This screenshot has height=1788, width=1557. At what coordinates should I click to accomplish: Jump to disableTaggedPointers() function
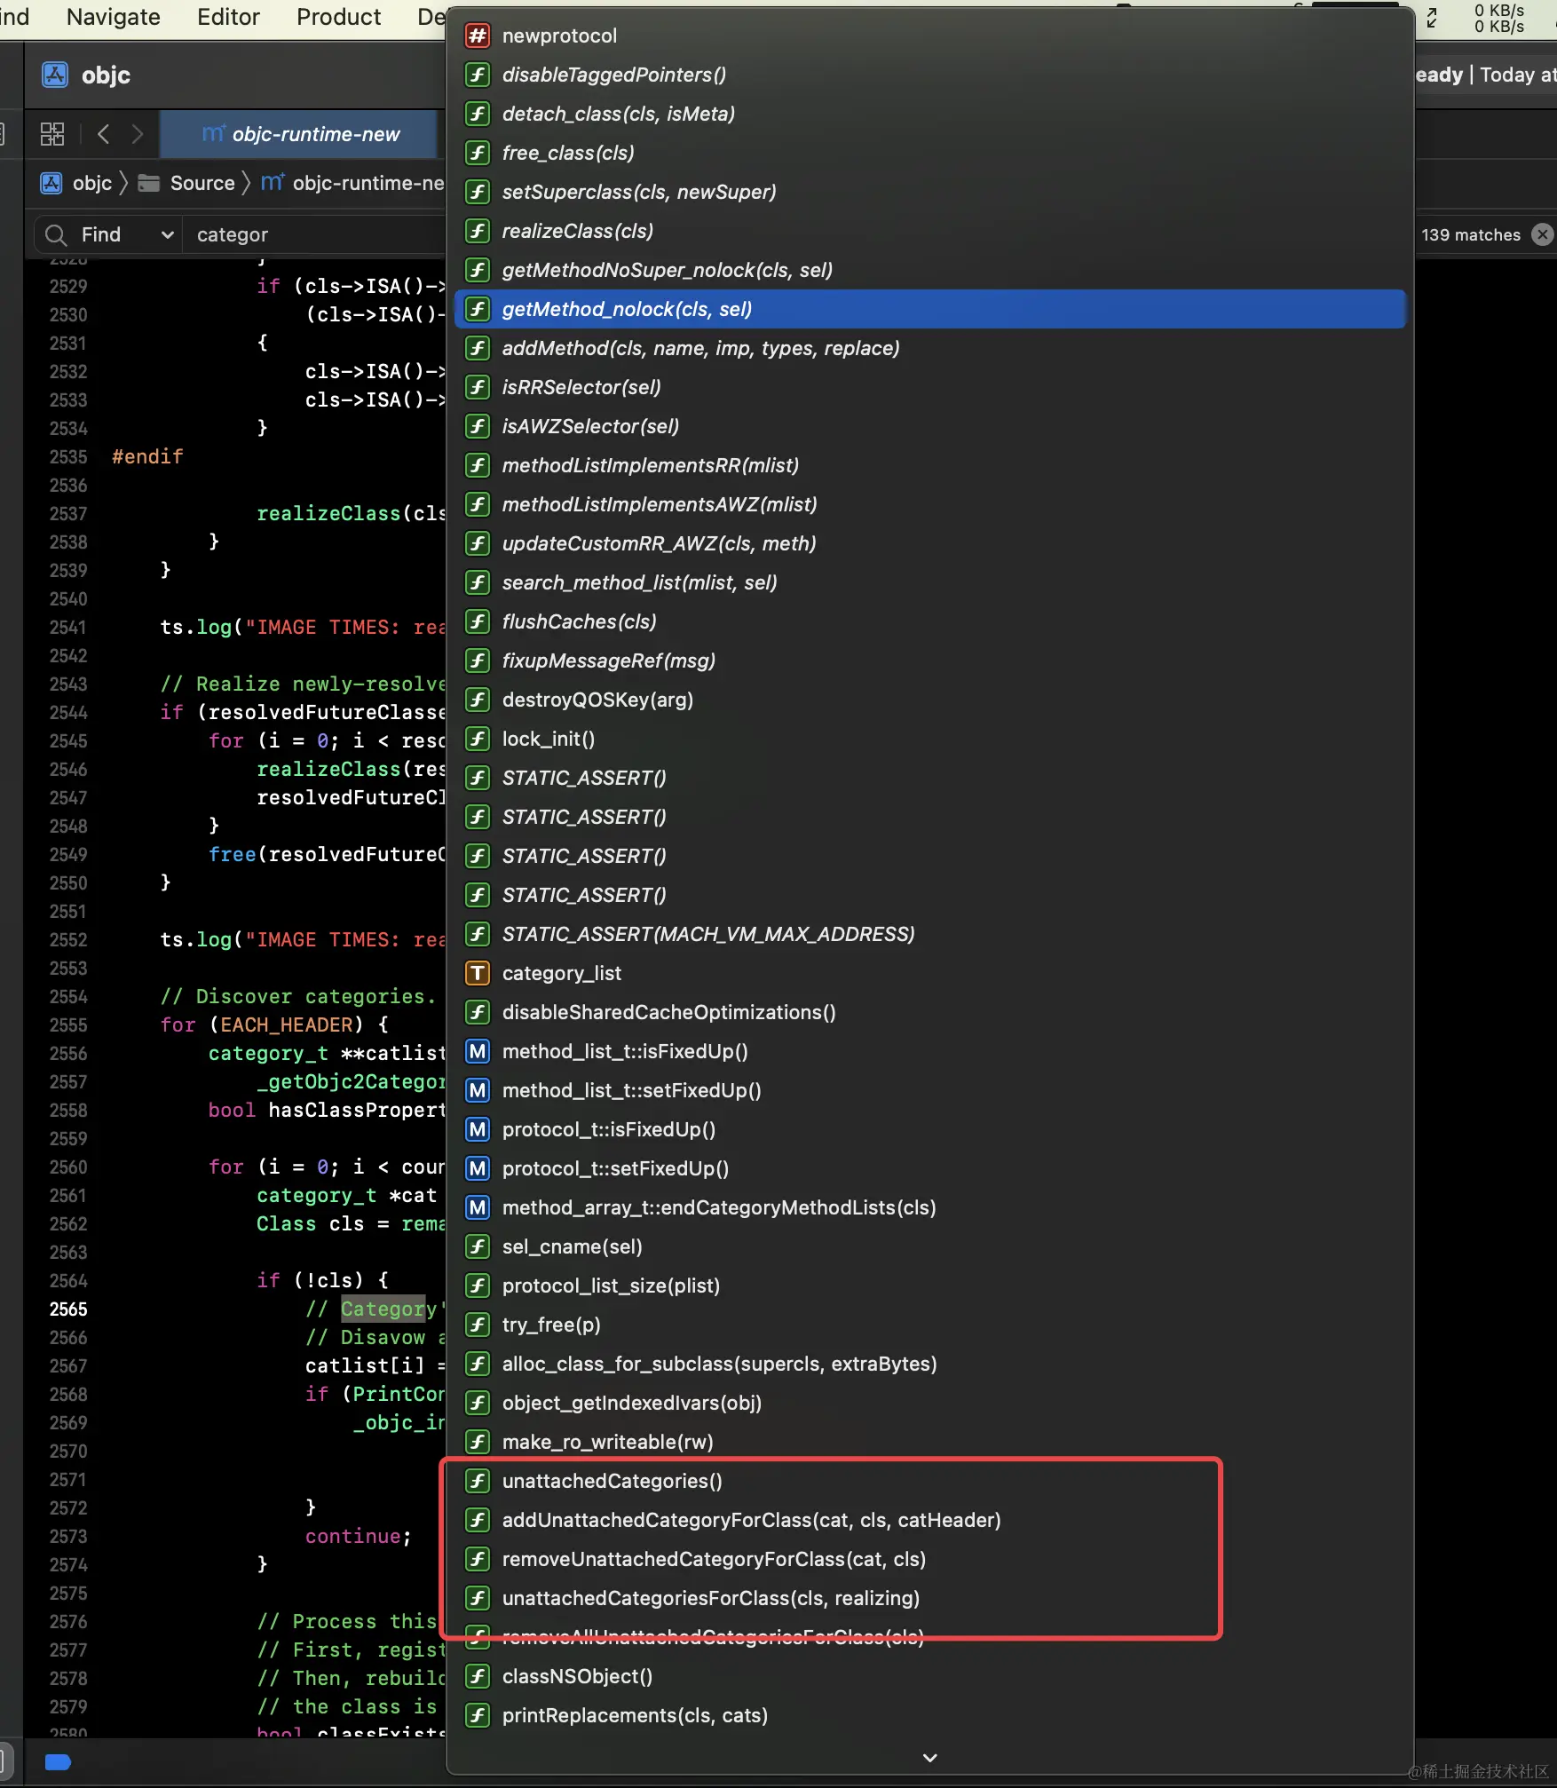pos(930,75)
